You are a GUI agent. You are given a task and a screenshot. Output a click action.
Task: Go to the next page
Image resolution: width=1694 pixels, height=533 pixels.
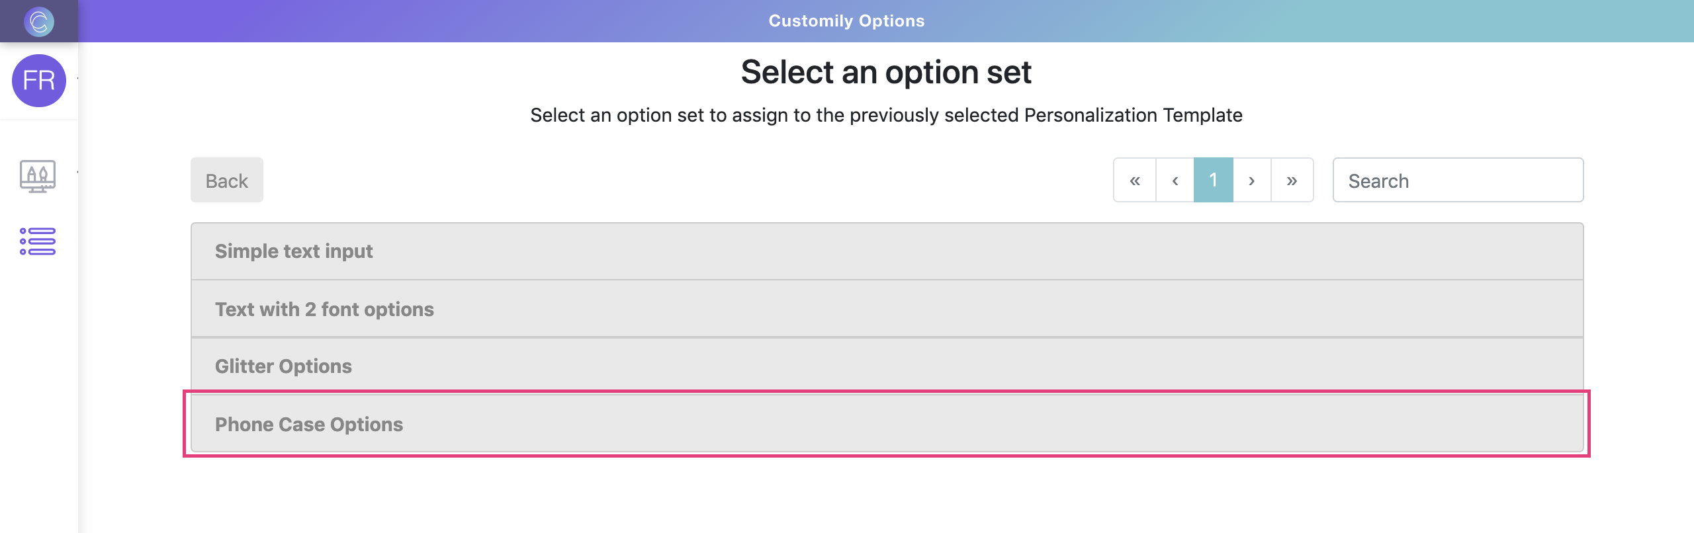coord(1252,180)
